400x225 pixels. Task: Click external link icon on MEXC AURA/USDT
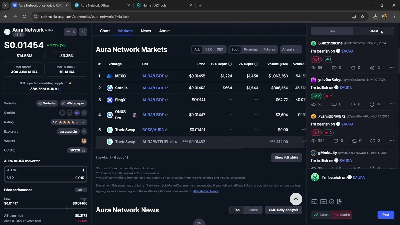[x=167, y=76]
